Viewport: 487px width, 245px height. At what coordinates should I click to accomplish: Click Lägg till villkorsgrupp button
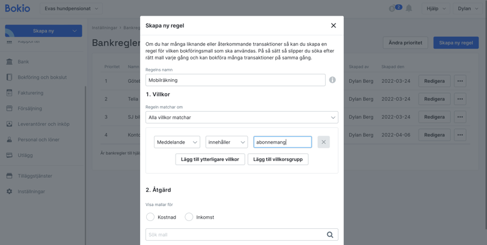click(x=278, y=159)
